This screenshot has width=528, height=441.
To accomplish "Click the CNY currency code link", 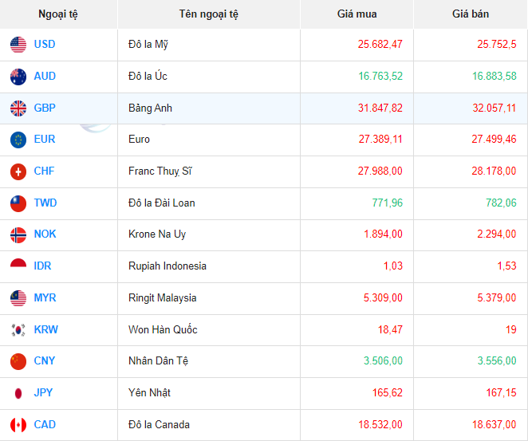I will point(45,361).
